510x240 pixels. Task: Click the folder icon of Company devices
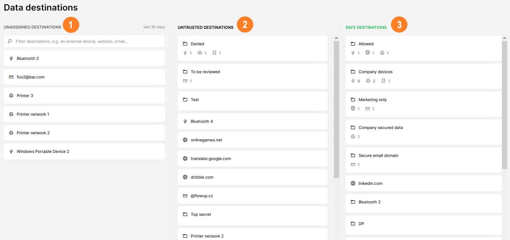353,72
